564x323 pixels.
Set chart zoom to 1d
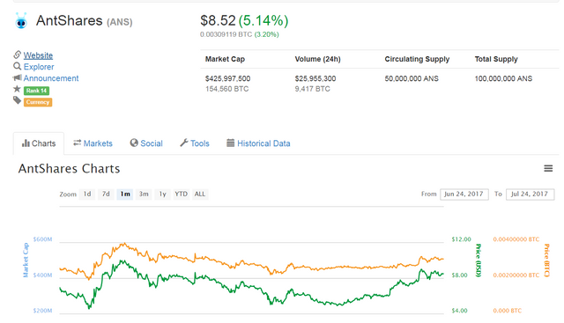point(87,194)
